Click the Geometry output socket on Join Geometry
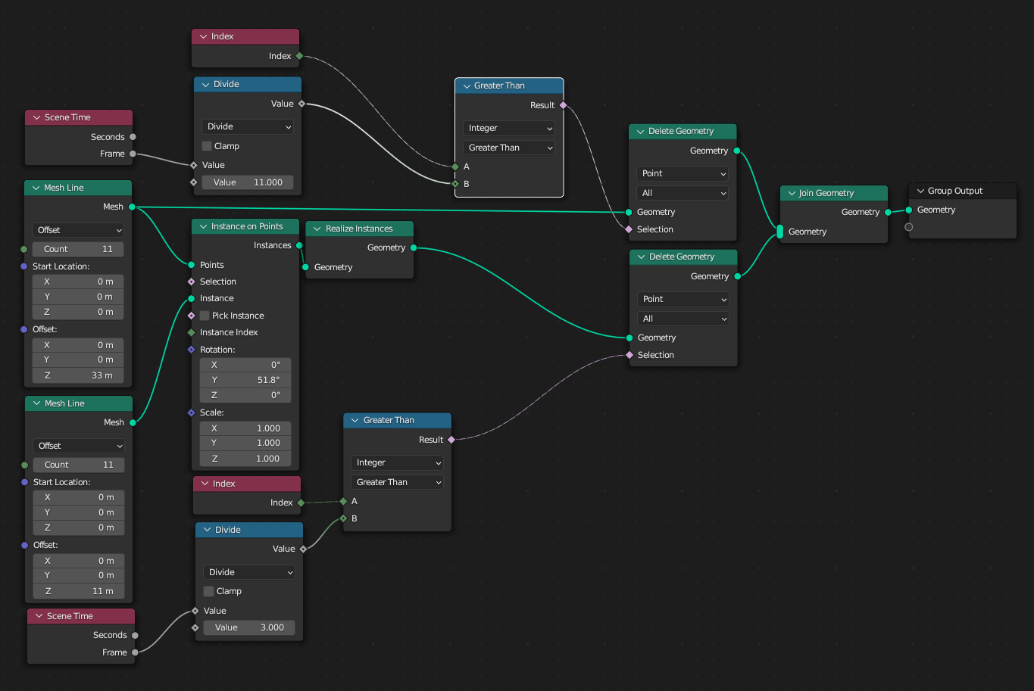This screenshot has height=691, width=1034. [x=888, y=212]
